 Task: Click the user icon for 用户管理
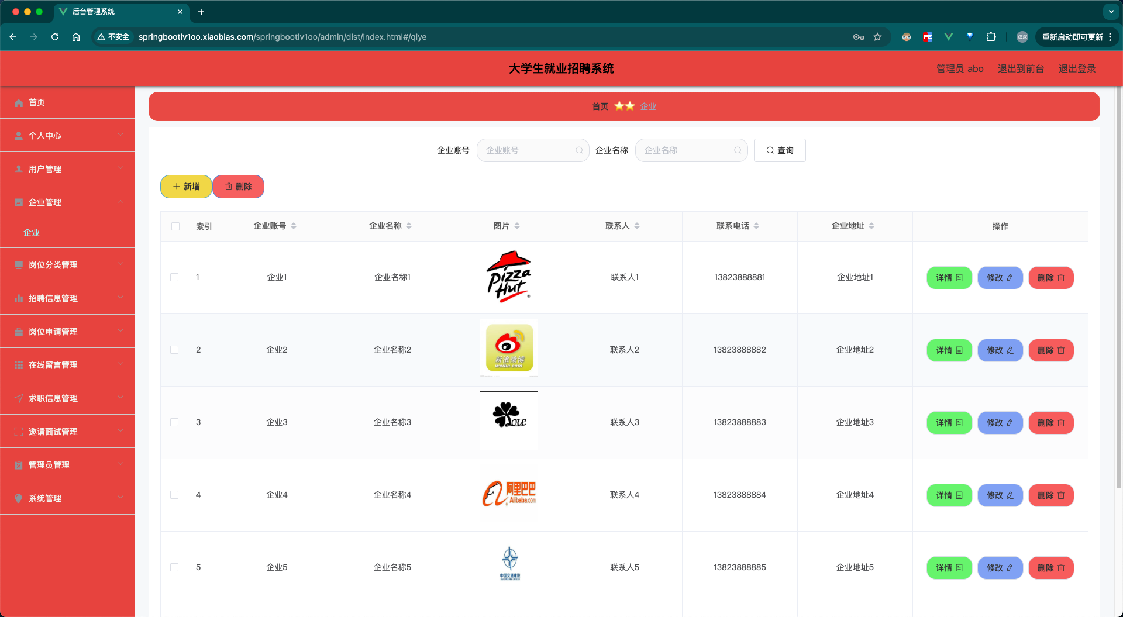[19, 169]
